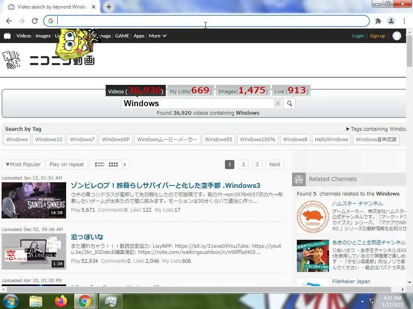Select the HelloWindows tag

pyautogui.click(x=332, y=140)
